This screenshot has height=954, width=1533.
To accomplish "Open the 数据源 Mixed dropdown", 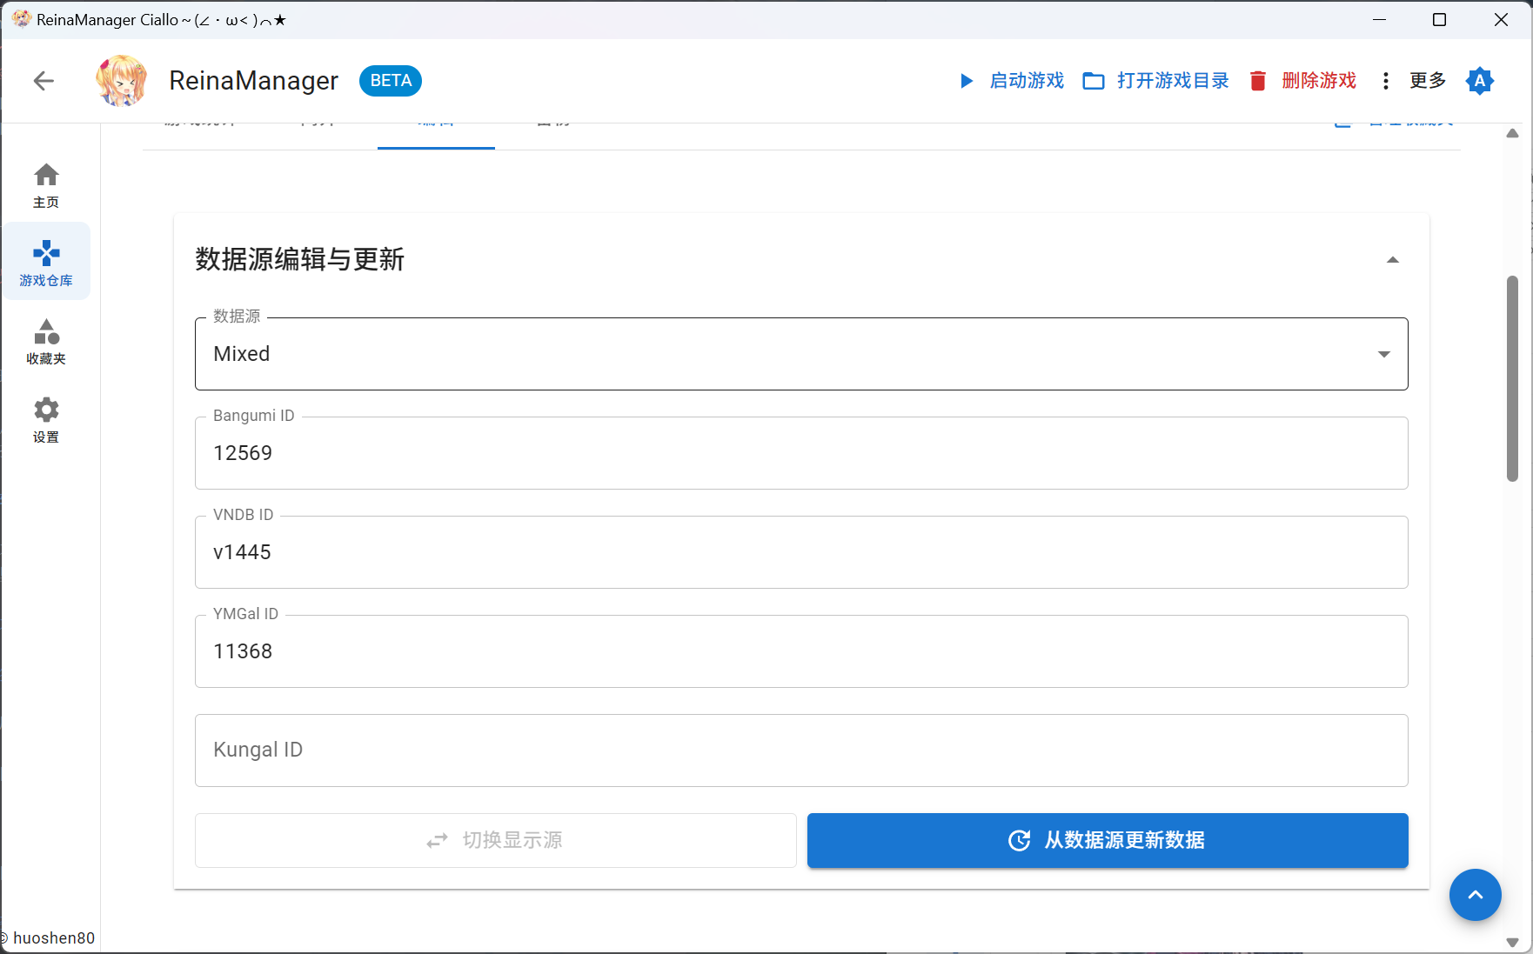I will click(801, 354).
